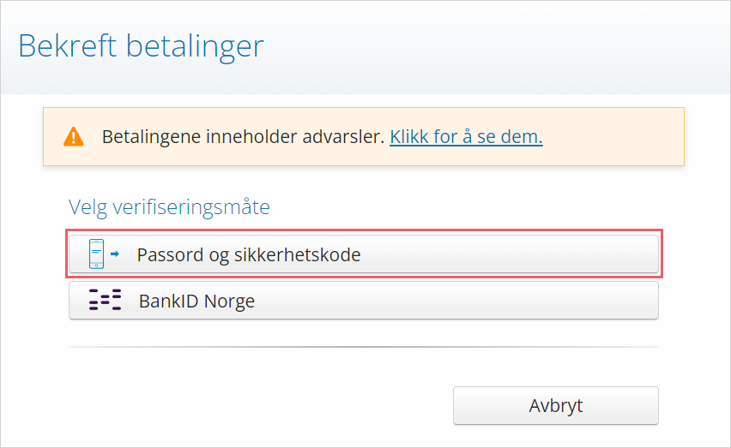Image resolution: width=731 pixels, height=448 pixels.
Task: Click the small blue arrow icon
Action: 115,254
